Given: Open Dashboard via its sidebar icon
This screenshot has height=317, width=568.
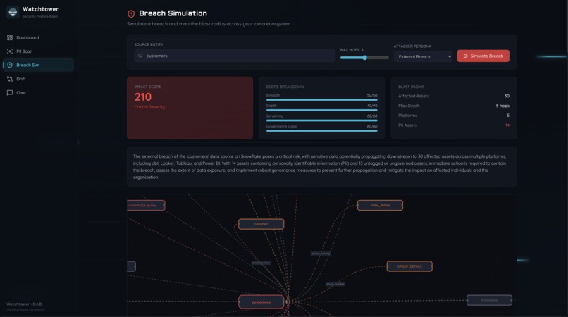Looking at the screenshot, I should [x=10, y=37].
